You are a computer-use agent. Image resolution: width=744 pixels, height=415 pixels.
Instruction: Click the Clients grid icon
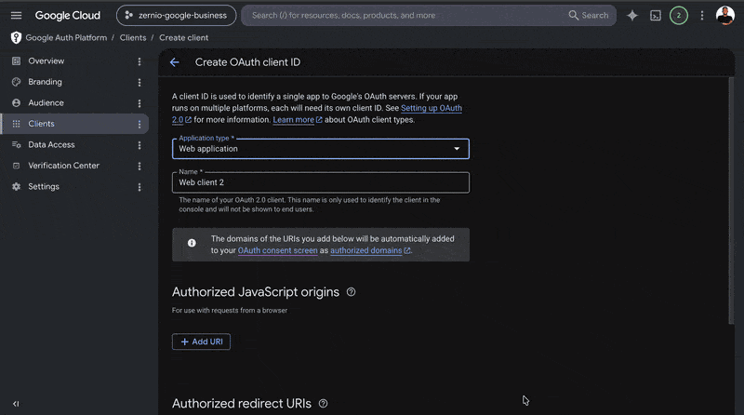coord(16,124)
